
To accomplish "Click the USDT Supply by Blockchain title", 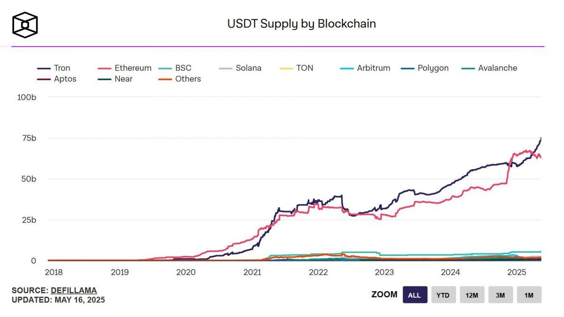I will coord(302,23).
